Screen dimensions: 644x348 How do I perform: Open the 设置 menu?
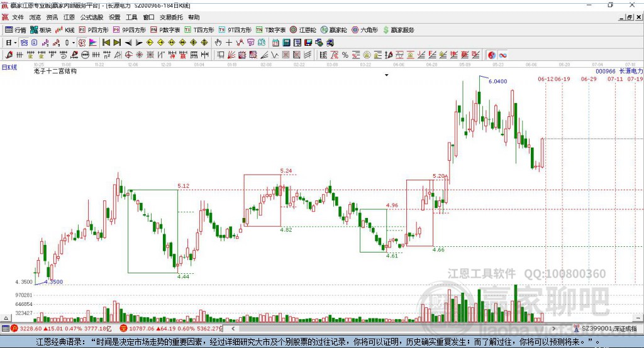(114, 17)
